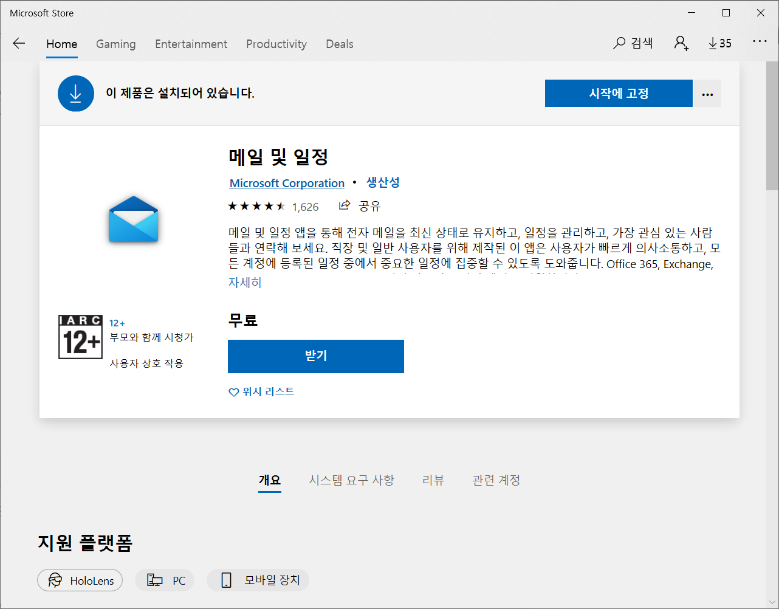Click the 1,626 ratings count

pyautogui.click(x=305, y=207)
